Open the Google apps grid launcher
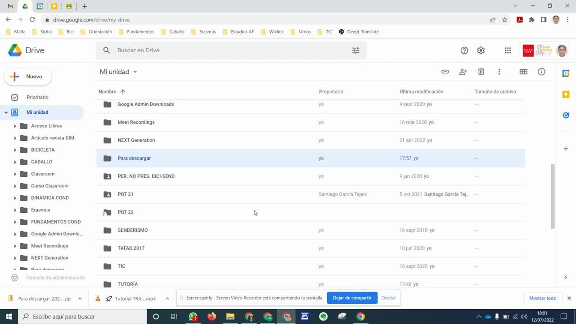Image resolution: width=576 pixels, height=324 pixels. click(x=508, y=50)
